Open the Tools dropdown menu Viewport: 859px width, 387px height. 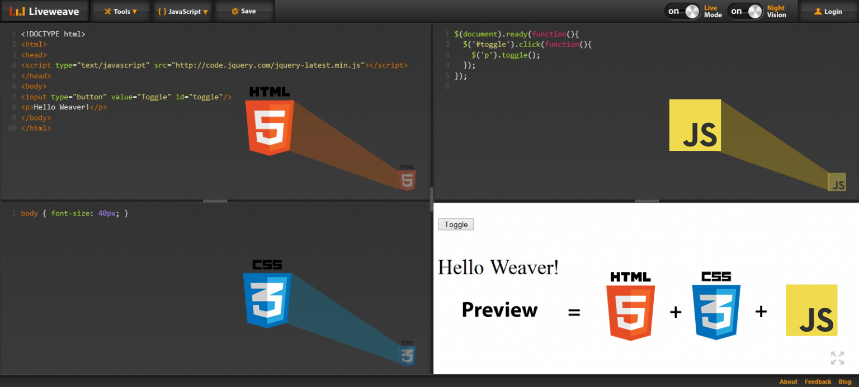[121, 11]
